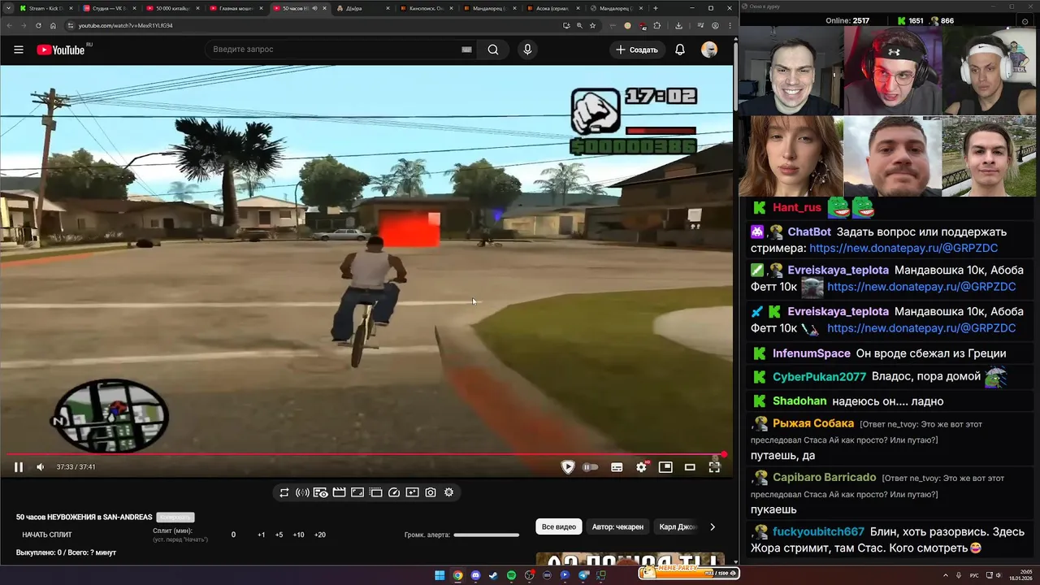
Task: Toggle subtitles in the player
Action: (617, 467)
